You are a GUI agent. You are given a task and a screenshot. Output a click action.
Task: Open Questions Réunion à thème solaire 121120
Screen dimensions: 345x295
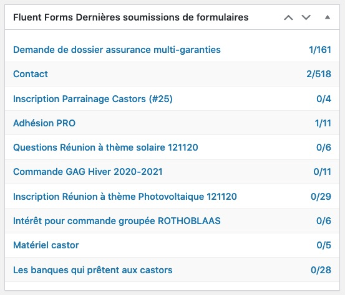[105, 147]
